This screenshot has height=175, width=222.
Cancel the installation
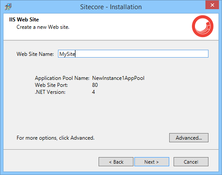click(x=191, y=161)
